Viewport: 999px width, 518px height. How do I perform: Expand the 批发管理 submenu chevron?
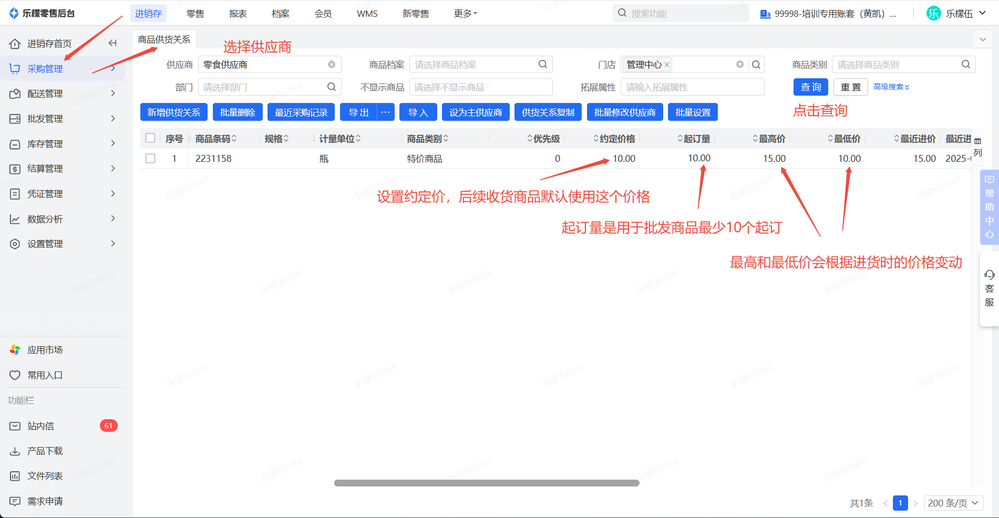click(x=113, y=119)
